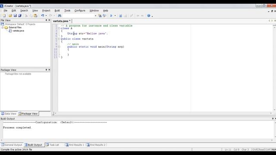The height and width of the screenshot is (155, 276).
Task: Open the Tools menu
Action: tap(67, 10)
